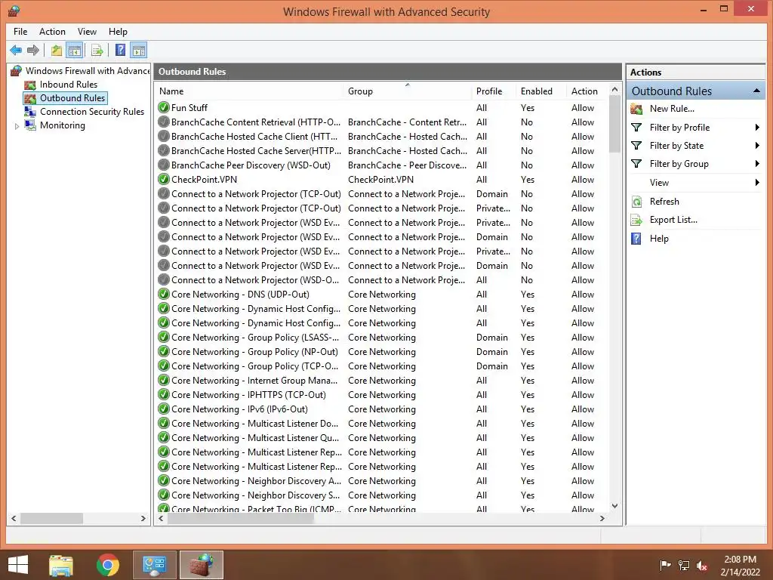The image size is (773, 580).
Task: Open the Filter by Profile submenu arrow
Action: pos(757,127)
